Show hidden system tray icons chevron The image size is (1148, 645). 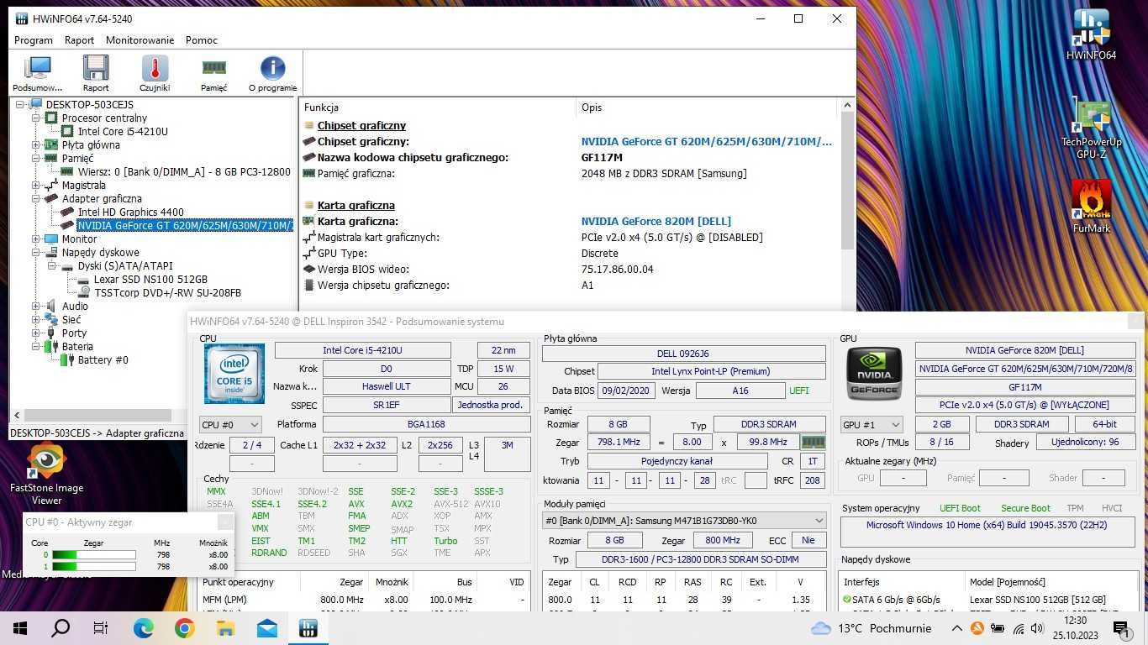[x=956, y=628]
